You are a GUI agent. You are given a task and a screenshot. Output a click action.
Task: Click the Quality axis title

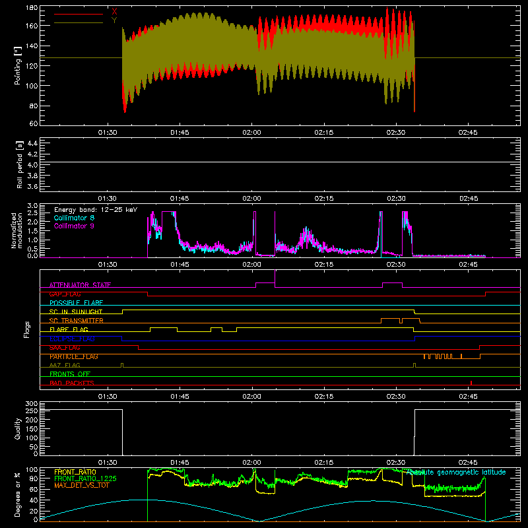coord(18,428)
